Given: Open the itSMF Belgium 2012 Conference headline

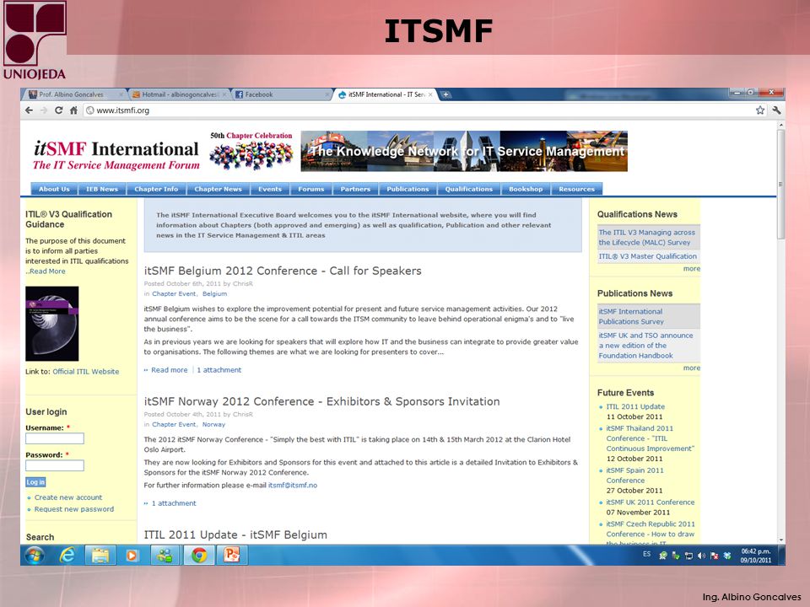Looking at the screenshot, I should pyautogui.click(x=283, y=271).
